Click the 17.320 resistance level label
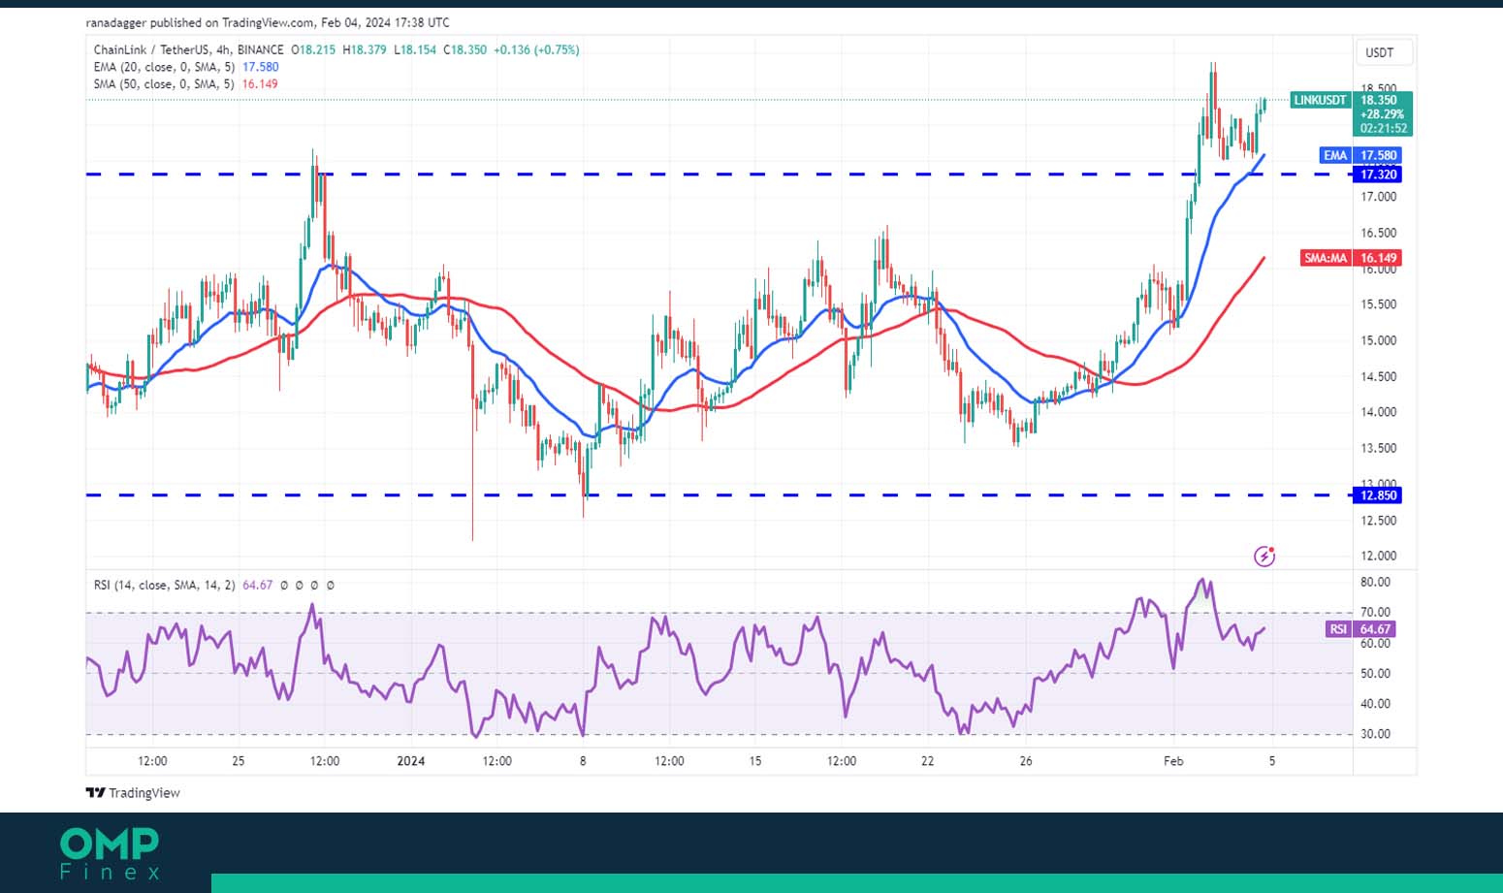Image resolution: width=1503 pixels, height=893 pixels. tap(1378, 175)
